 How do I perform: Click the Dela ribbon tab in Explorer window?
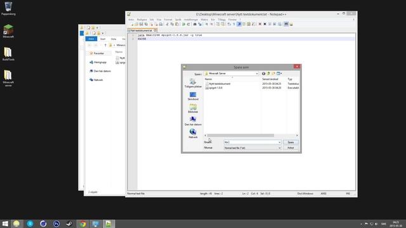[x=114, y=39]
